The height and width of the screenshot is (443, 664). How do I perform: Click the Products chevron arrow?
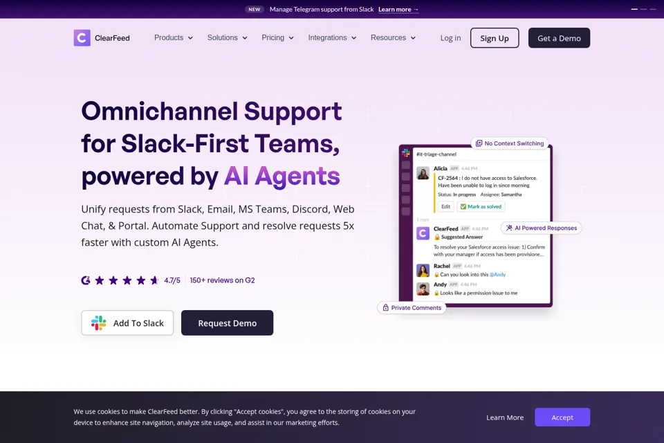click(x=190, y=38)
